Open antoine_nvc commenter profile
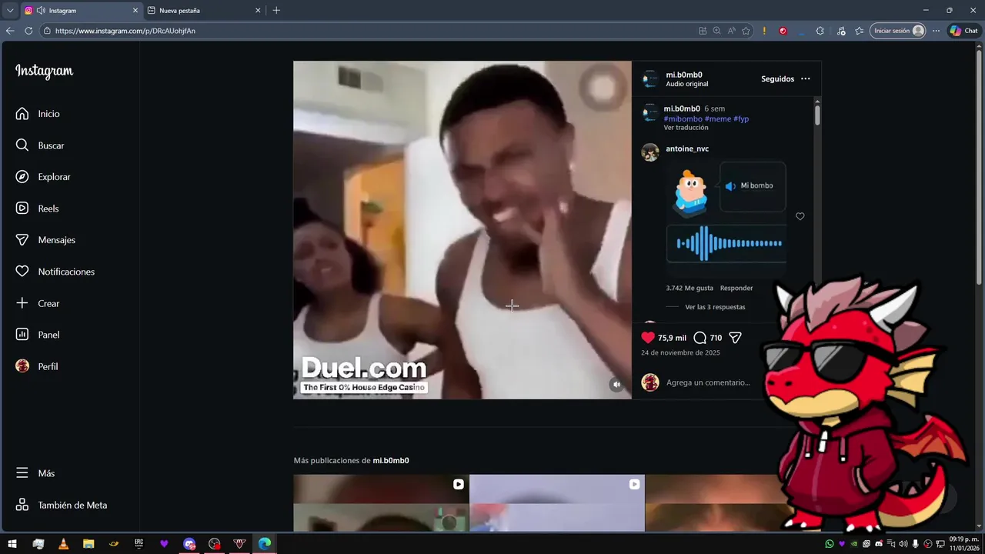 click(x=687, y=149)
